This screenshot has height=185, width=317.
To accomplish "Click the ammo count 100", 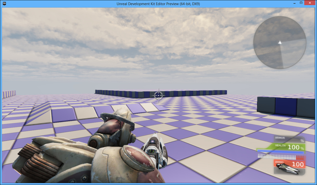I will (x=298, y=164).
